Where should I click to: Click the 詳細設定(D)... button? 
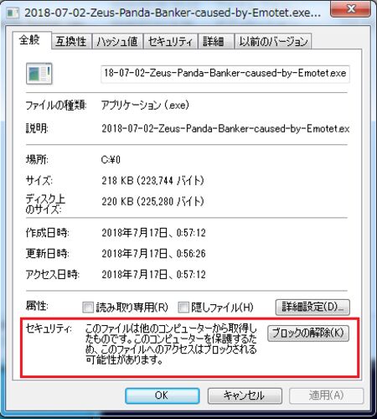312,308
